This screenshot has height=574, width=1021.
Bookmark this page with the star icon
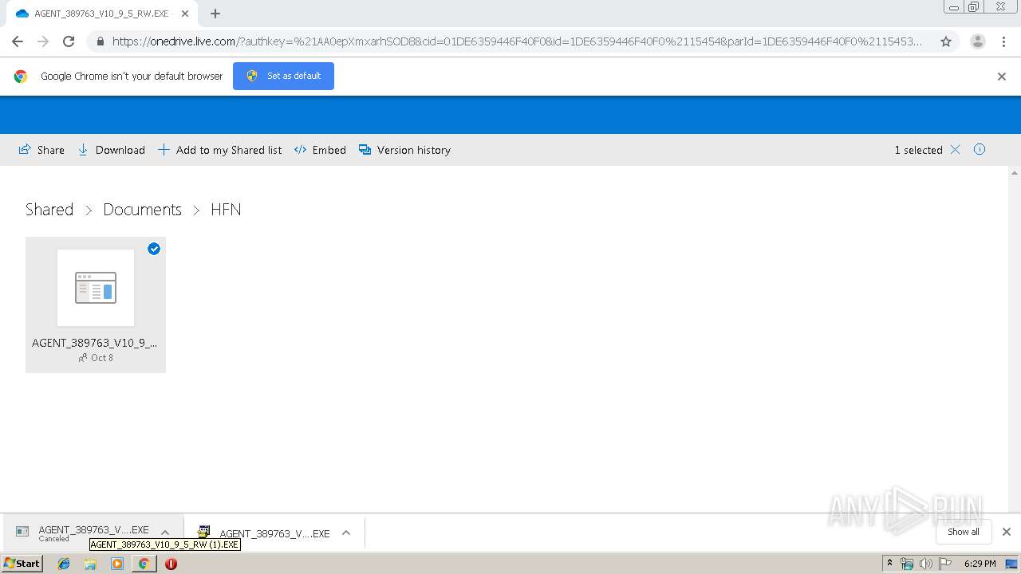946,41
